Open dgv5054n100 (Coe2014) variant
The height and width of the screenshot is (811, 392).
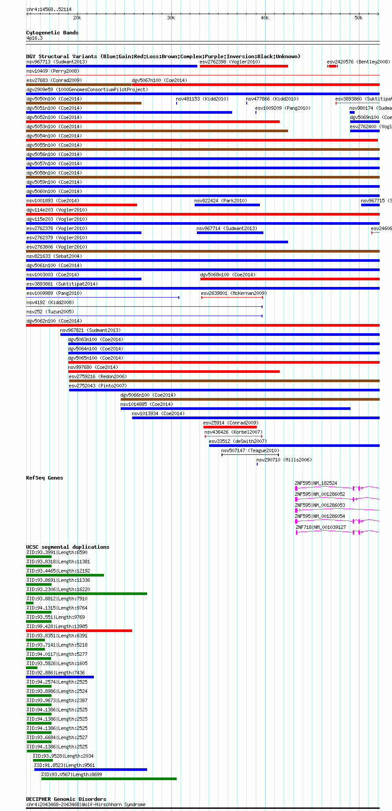coord(202,140)
